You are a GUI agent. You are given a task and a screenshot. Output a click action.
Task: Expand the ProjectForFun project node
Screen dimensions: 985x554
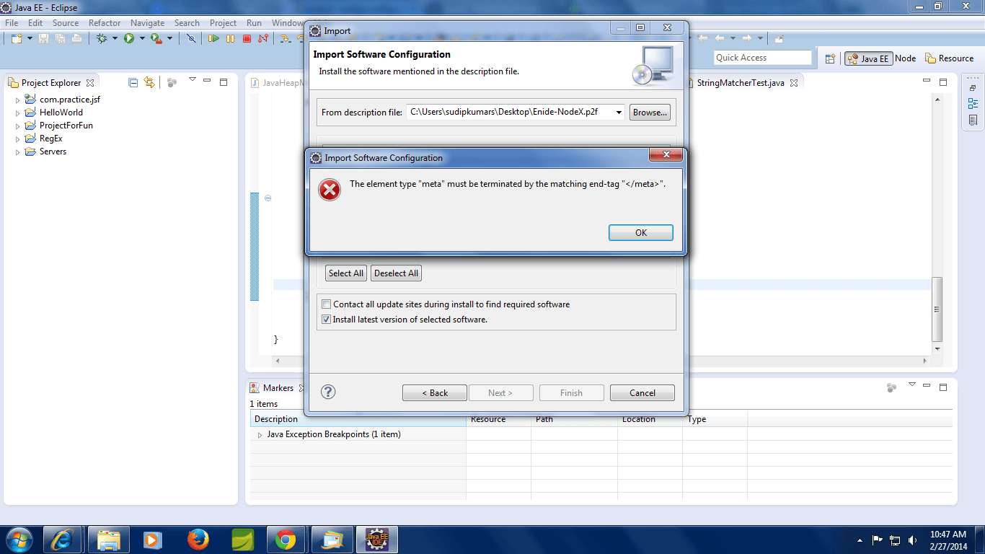pyautogui.click(x=18, y=126)
